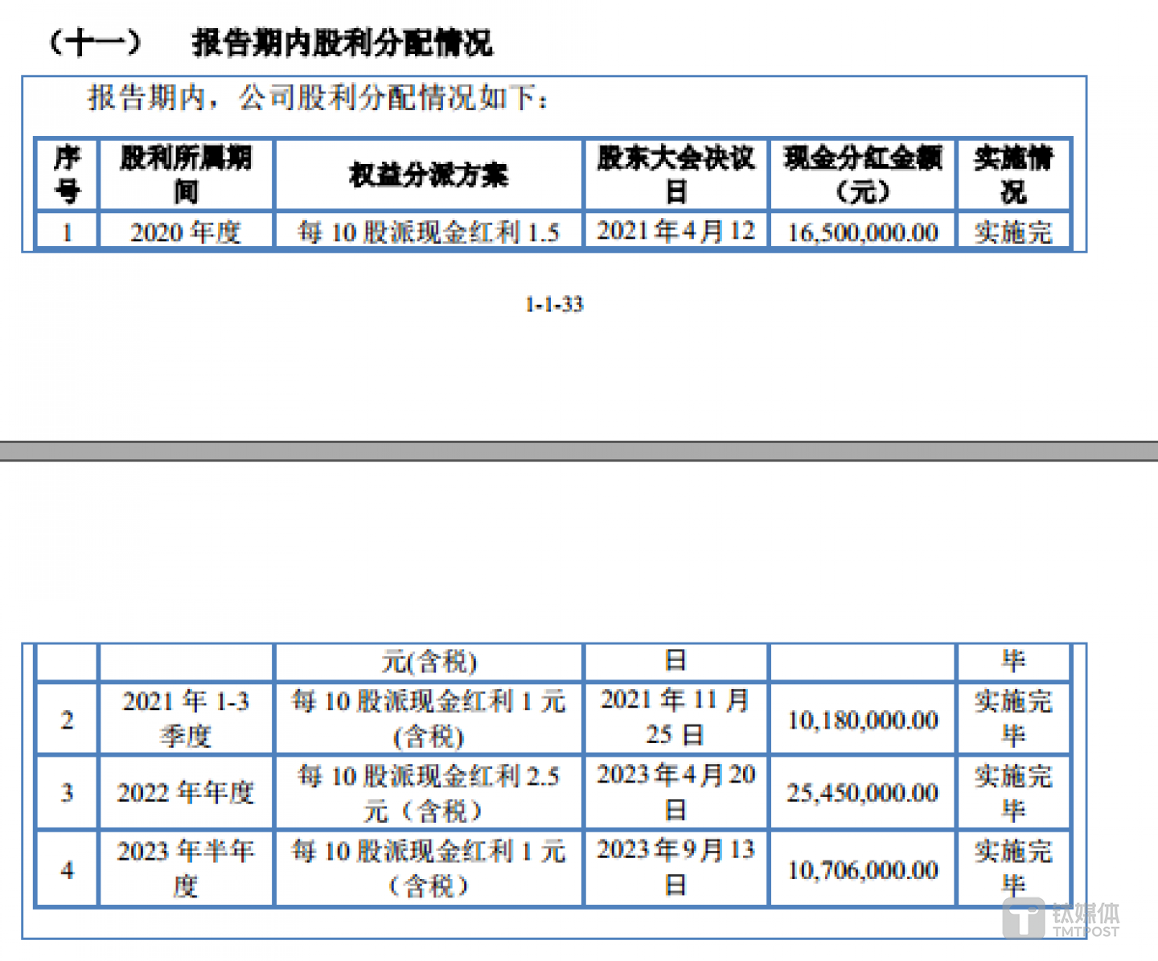Viewport: 1158px width, 961px height.
Task: Select the 2023年9月13日 resolution date cell
Action: 675,868
